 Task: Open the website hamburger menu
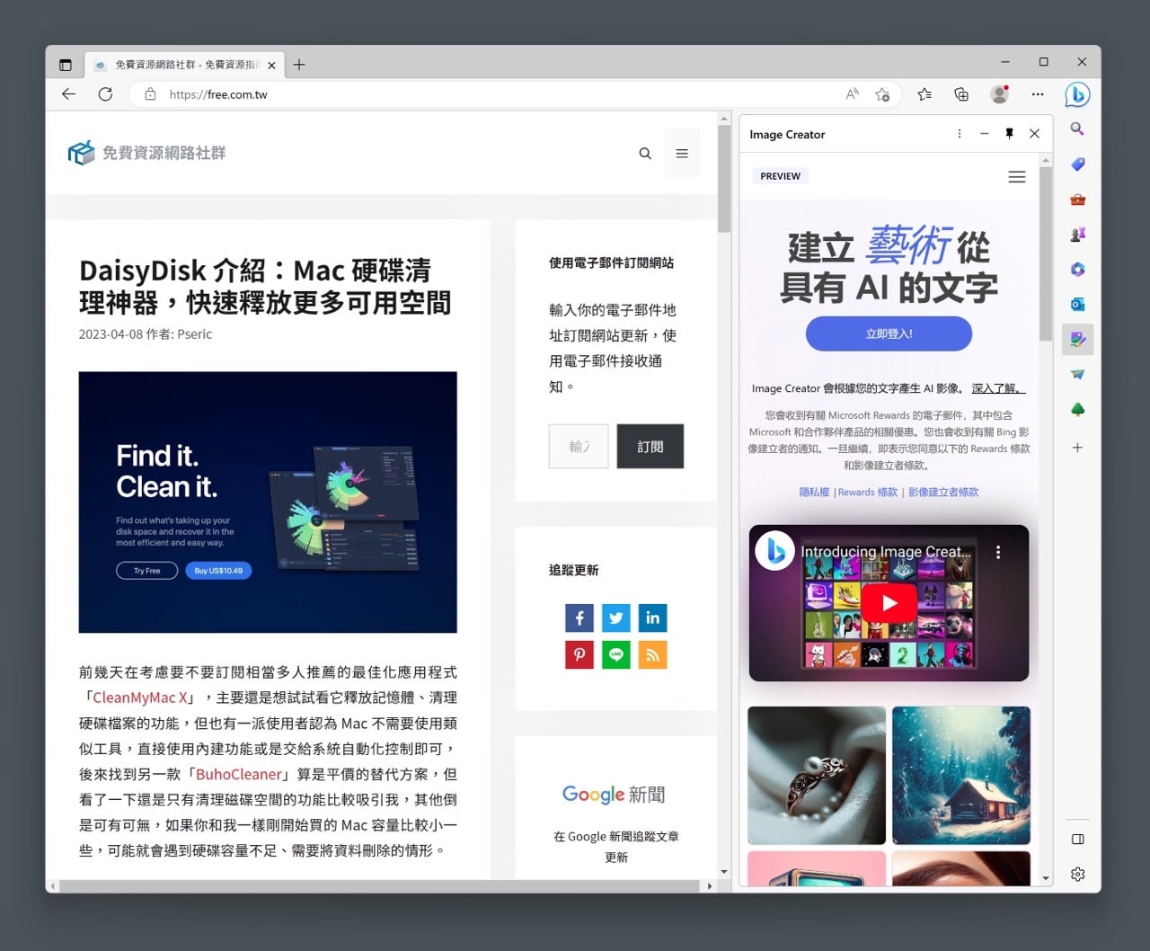(682, 154)
